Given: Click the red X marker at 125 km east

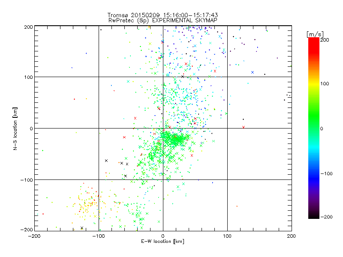Looking at the screenshot, I should (244, 127).
